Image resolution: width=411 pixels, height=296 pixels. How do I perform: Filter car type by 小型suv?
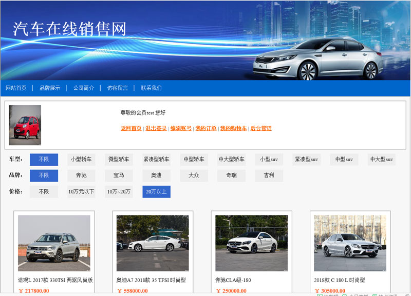[x=269, y=160]
